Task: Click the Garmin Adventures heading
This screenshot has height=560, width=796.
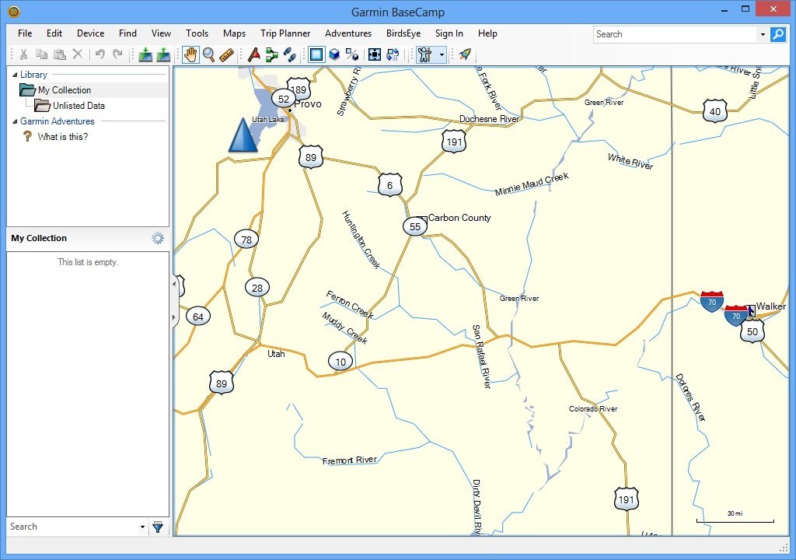Action: (x=58, y=121)
